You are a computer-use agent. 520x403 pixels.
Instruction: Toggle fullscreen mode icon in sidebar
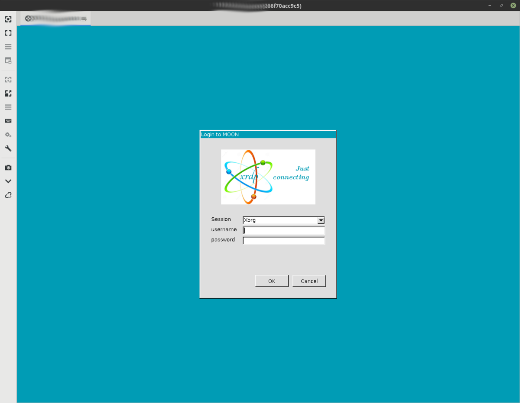(x=8, y=33)
